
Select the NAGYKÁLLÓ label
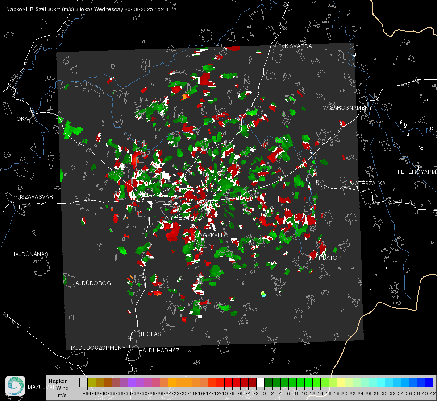(x=212, y=235)
